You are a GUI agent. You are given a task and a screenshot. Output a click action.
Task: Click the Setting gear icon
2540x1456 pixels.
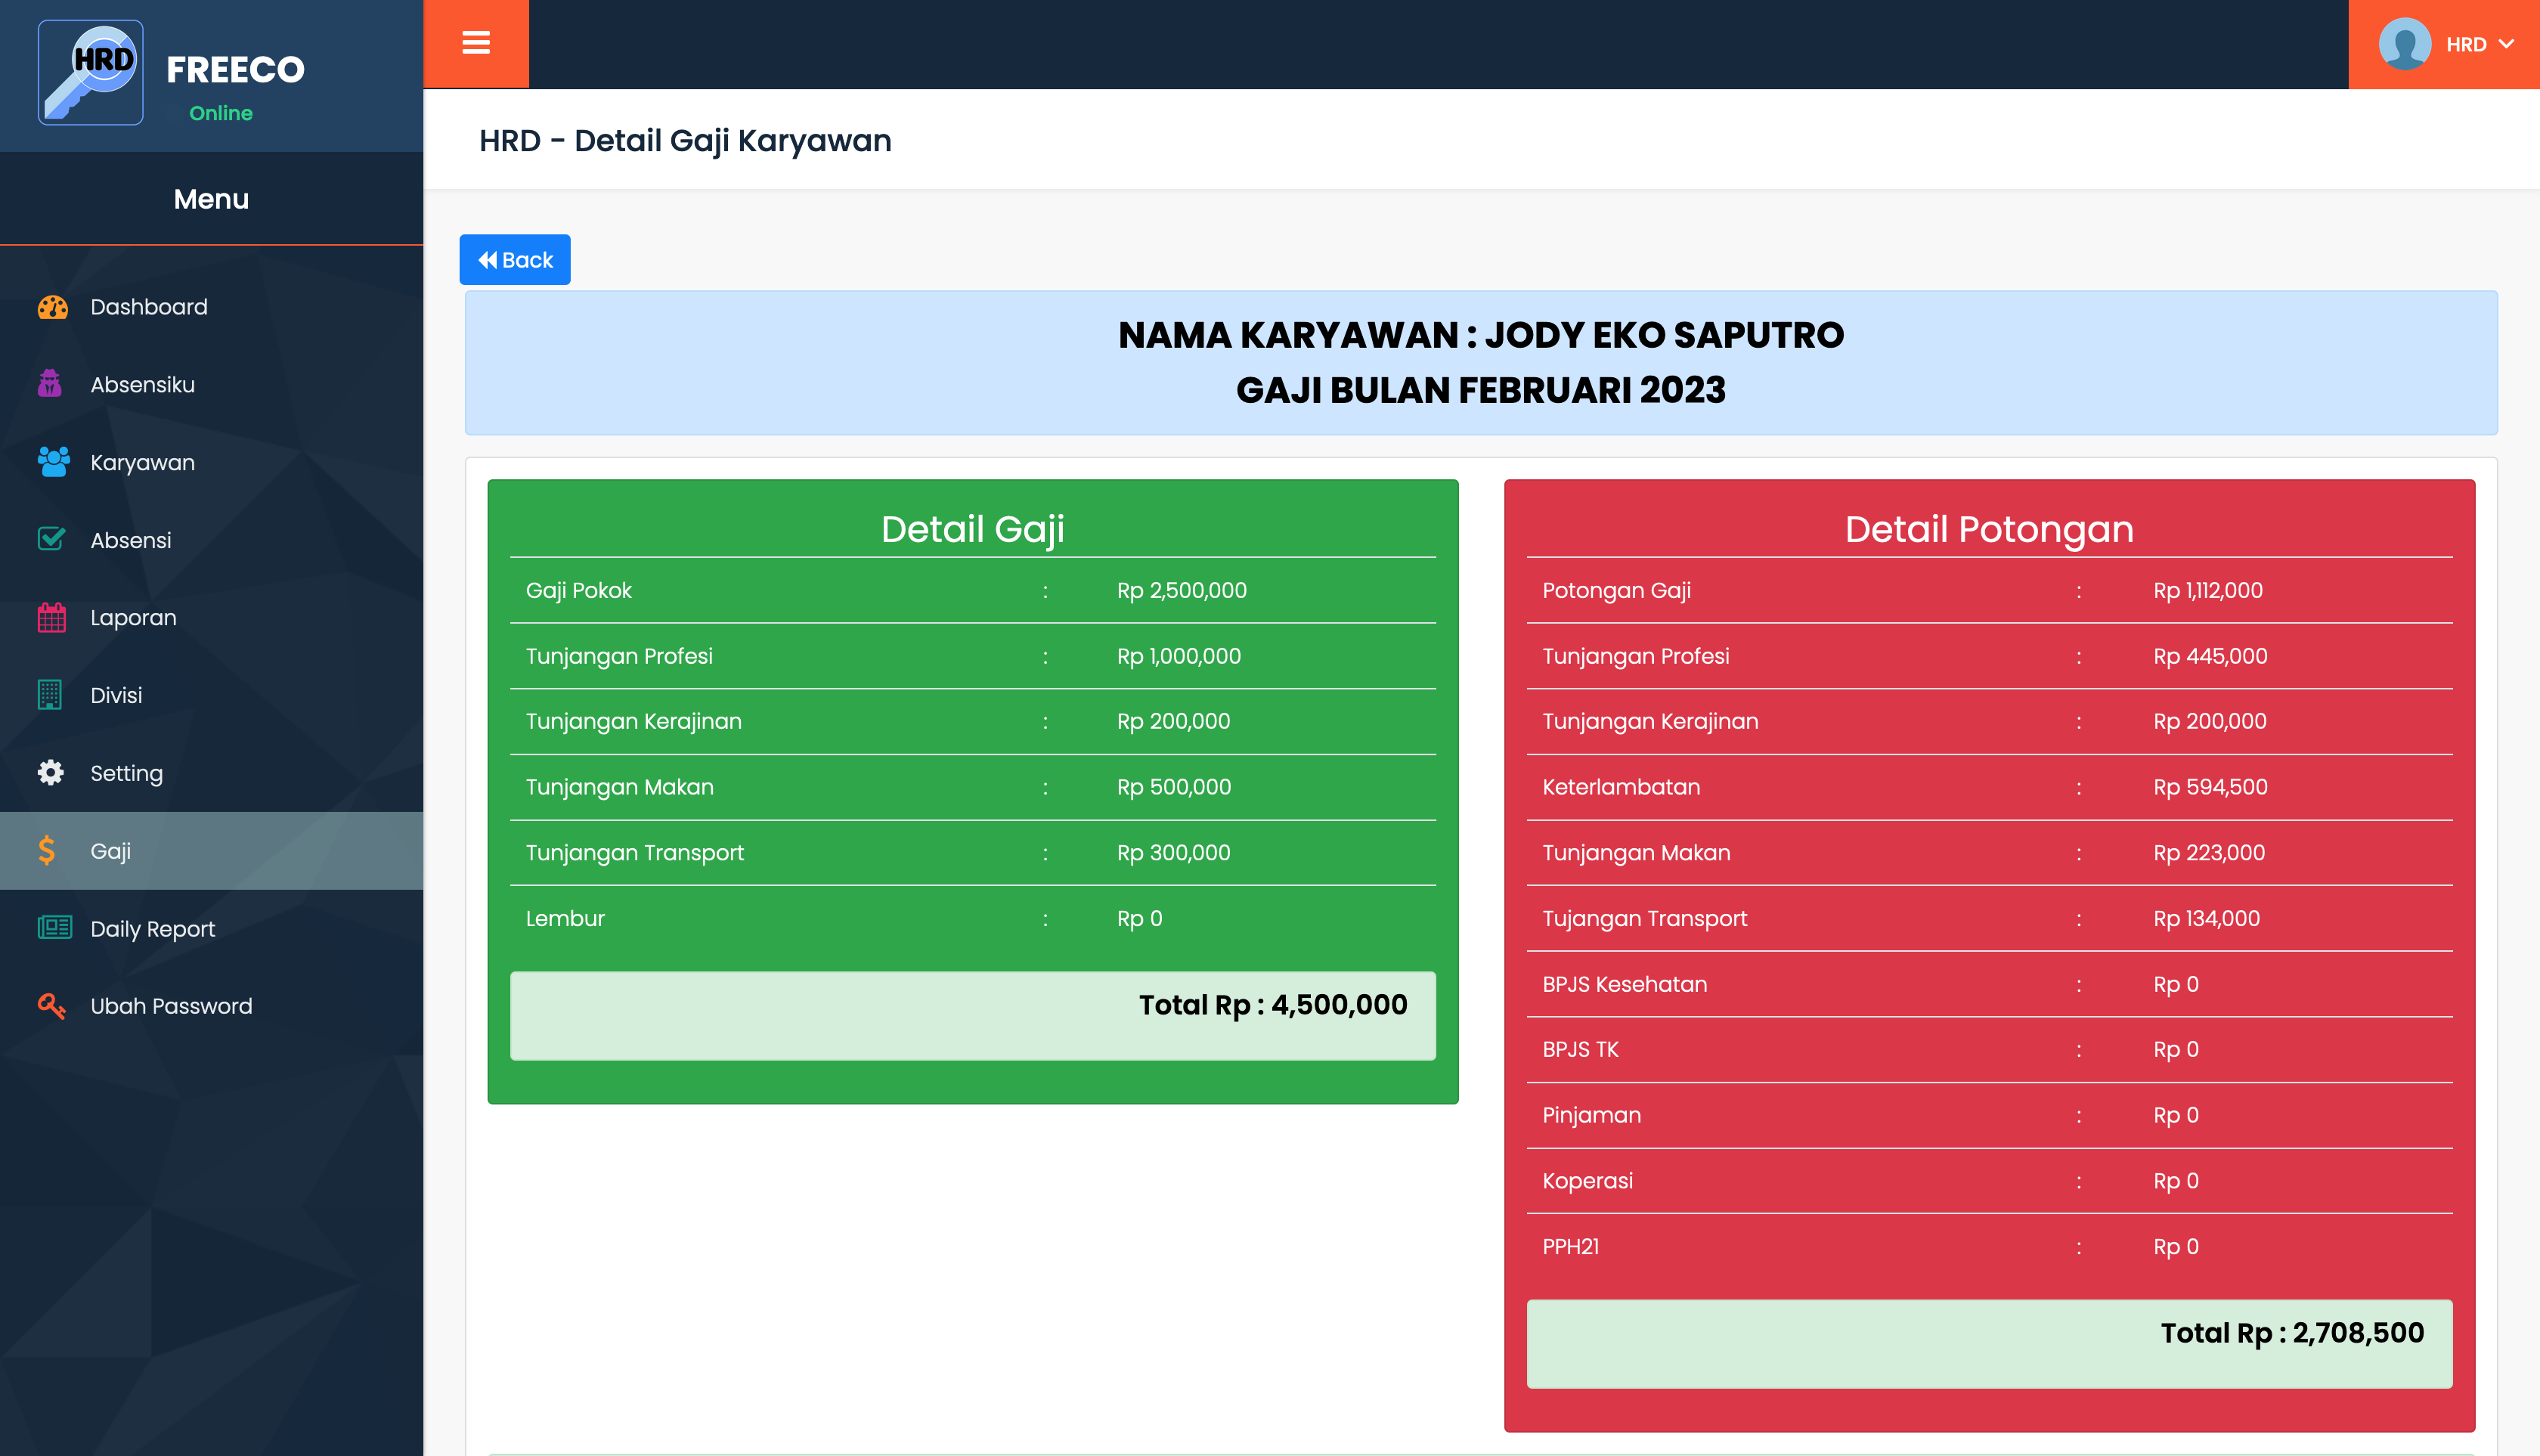pos(50,773)
